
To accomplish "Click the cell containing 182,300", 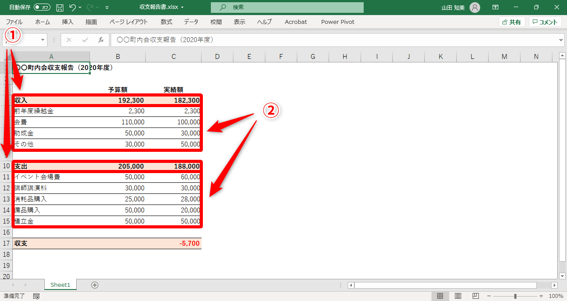I will (174, 100).
